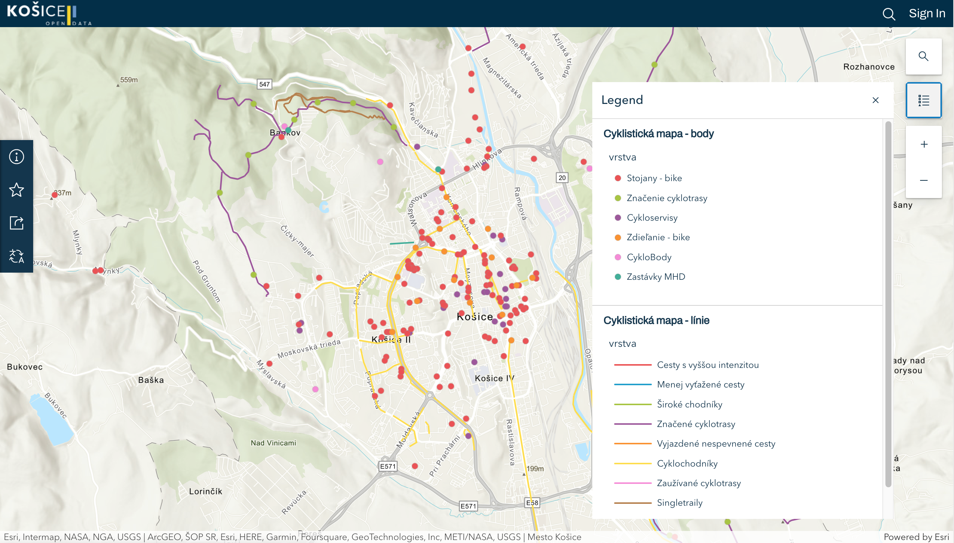
Task: Select the Singletraily legend entry
Action: tap(679, 503)
